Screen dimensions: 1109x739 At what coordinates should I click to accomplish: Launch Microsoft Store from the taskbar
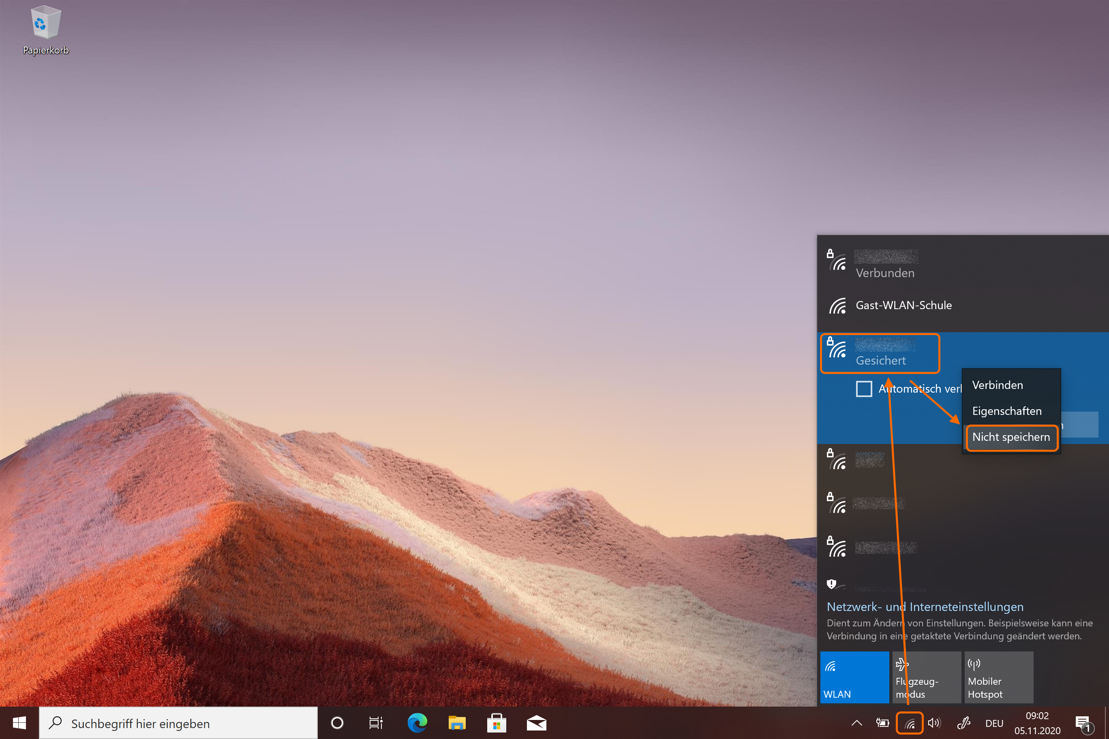497,723
